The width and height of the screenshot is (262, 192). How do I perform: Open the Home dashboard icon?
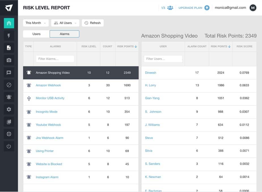click(x=9, y=23)
